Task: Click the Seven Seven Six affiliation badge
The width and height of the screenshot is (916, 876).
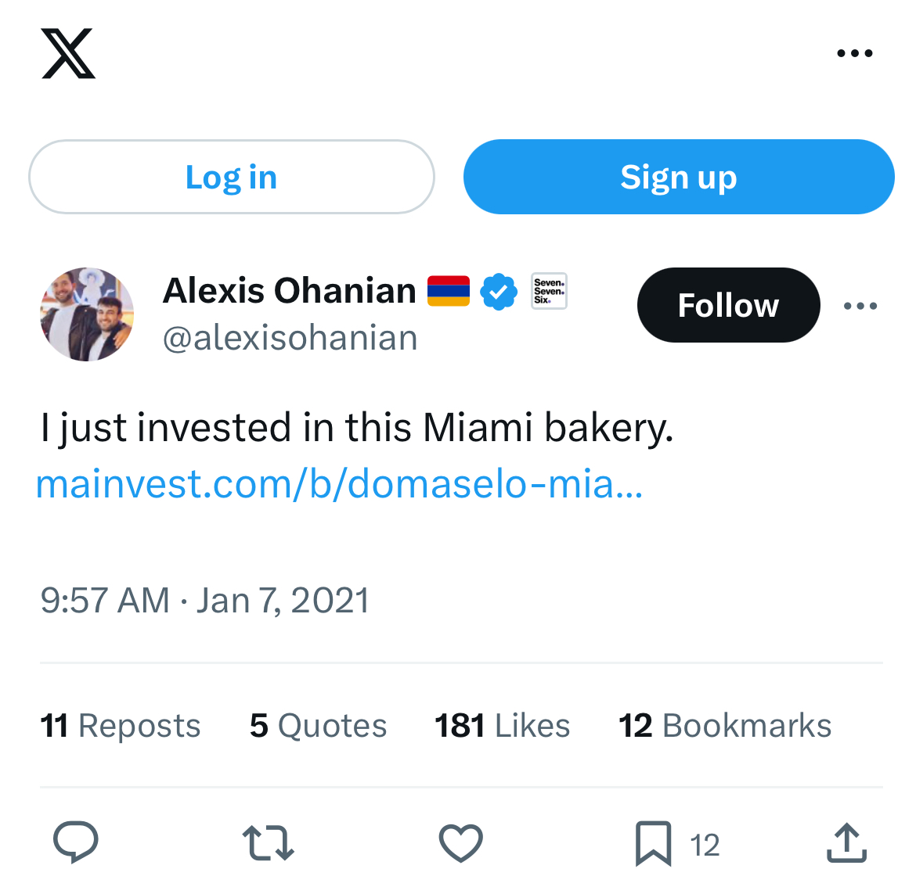Action: click(x=549, y=291)
